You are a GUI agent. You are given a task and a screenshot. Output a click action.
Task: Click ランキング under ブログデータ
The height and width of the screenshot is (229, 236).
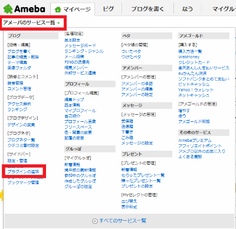[17, 109]
